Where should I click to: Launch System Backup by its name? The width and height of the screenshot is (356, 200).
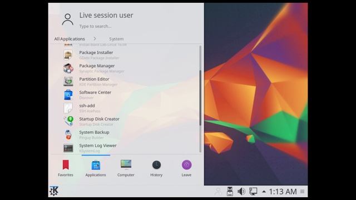pos(94,132)
